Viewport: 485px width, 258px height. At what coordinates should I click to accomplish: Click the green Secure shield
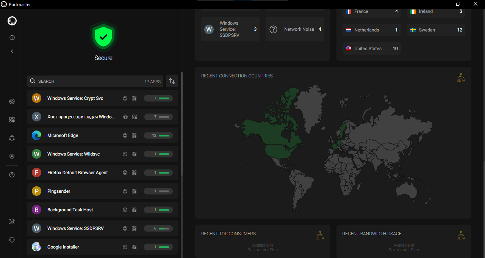(103, 37)
